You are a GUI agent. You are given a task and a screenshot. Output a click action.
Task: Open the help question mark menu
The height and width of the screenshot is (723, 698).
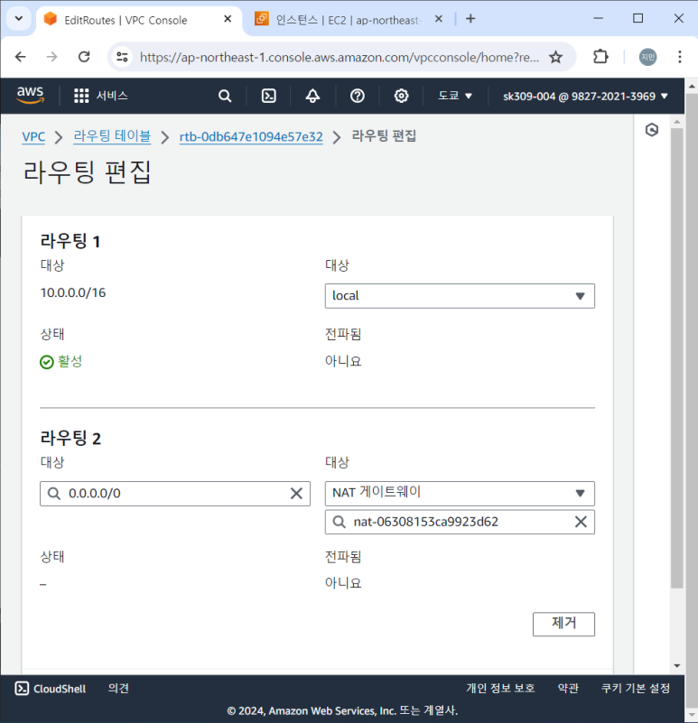[357, 96]
